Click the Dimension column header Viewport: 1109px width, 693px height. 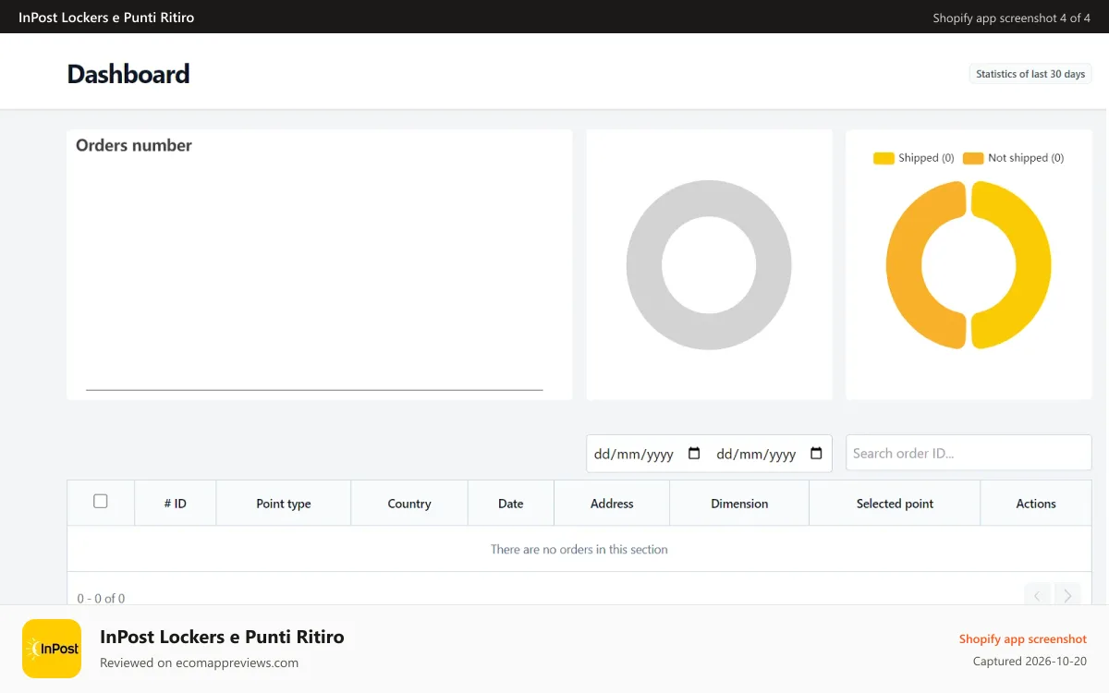tap(739, 504)
